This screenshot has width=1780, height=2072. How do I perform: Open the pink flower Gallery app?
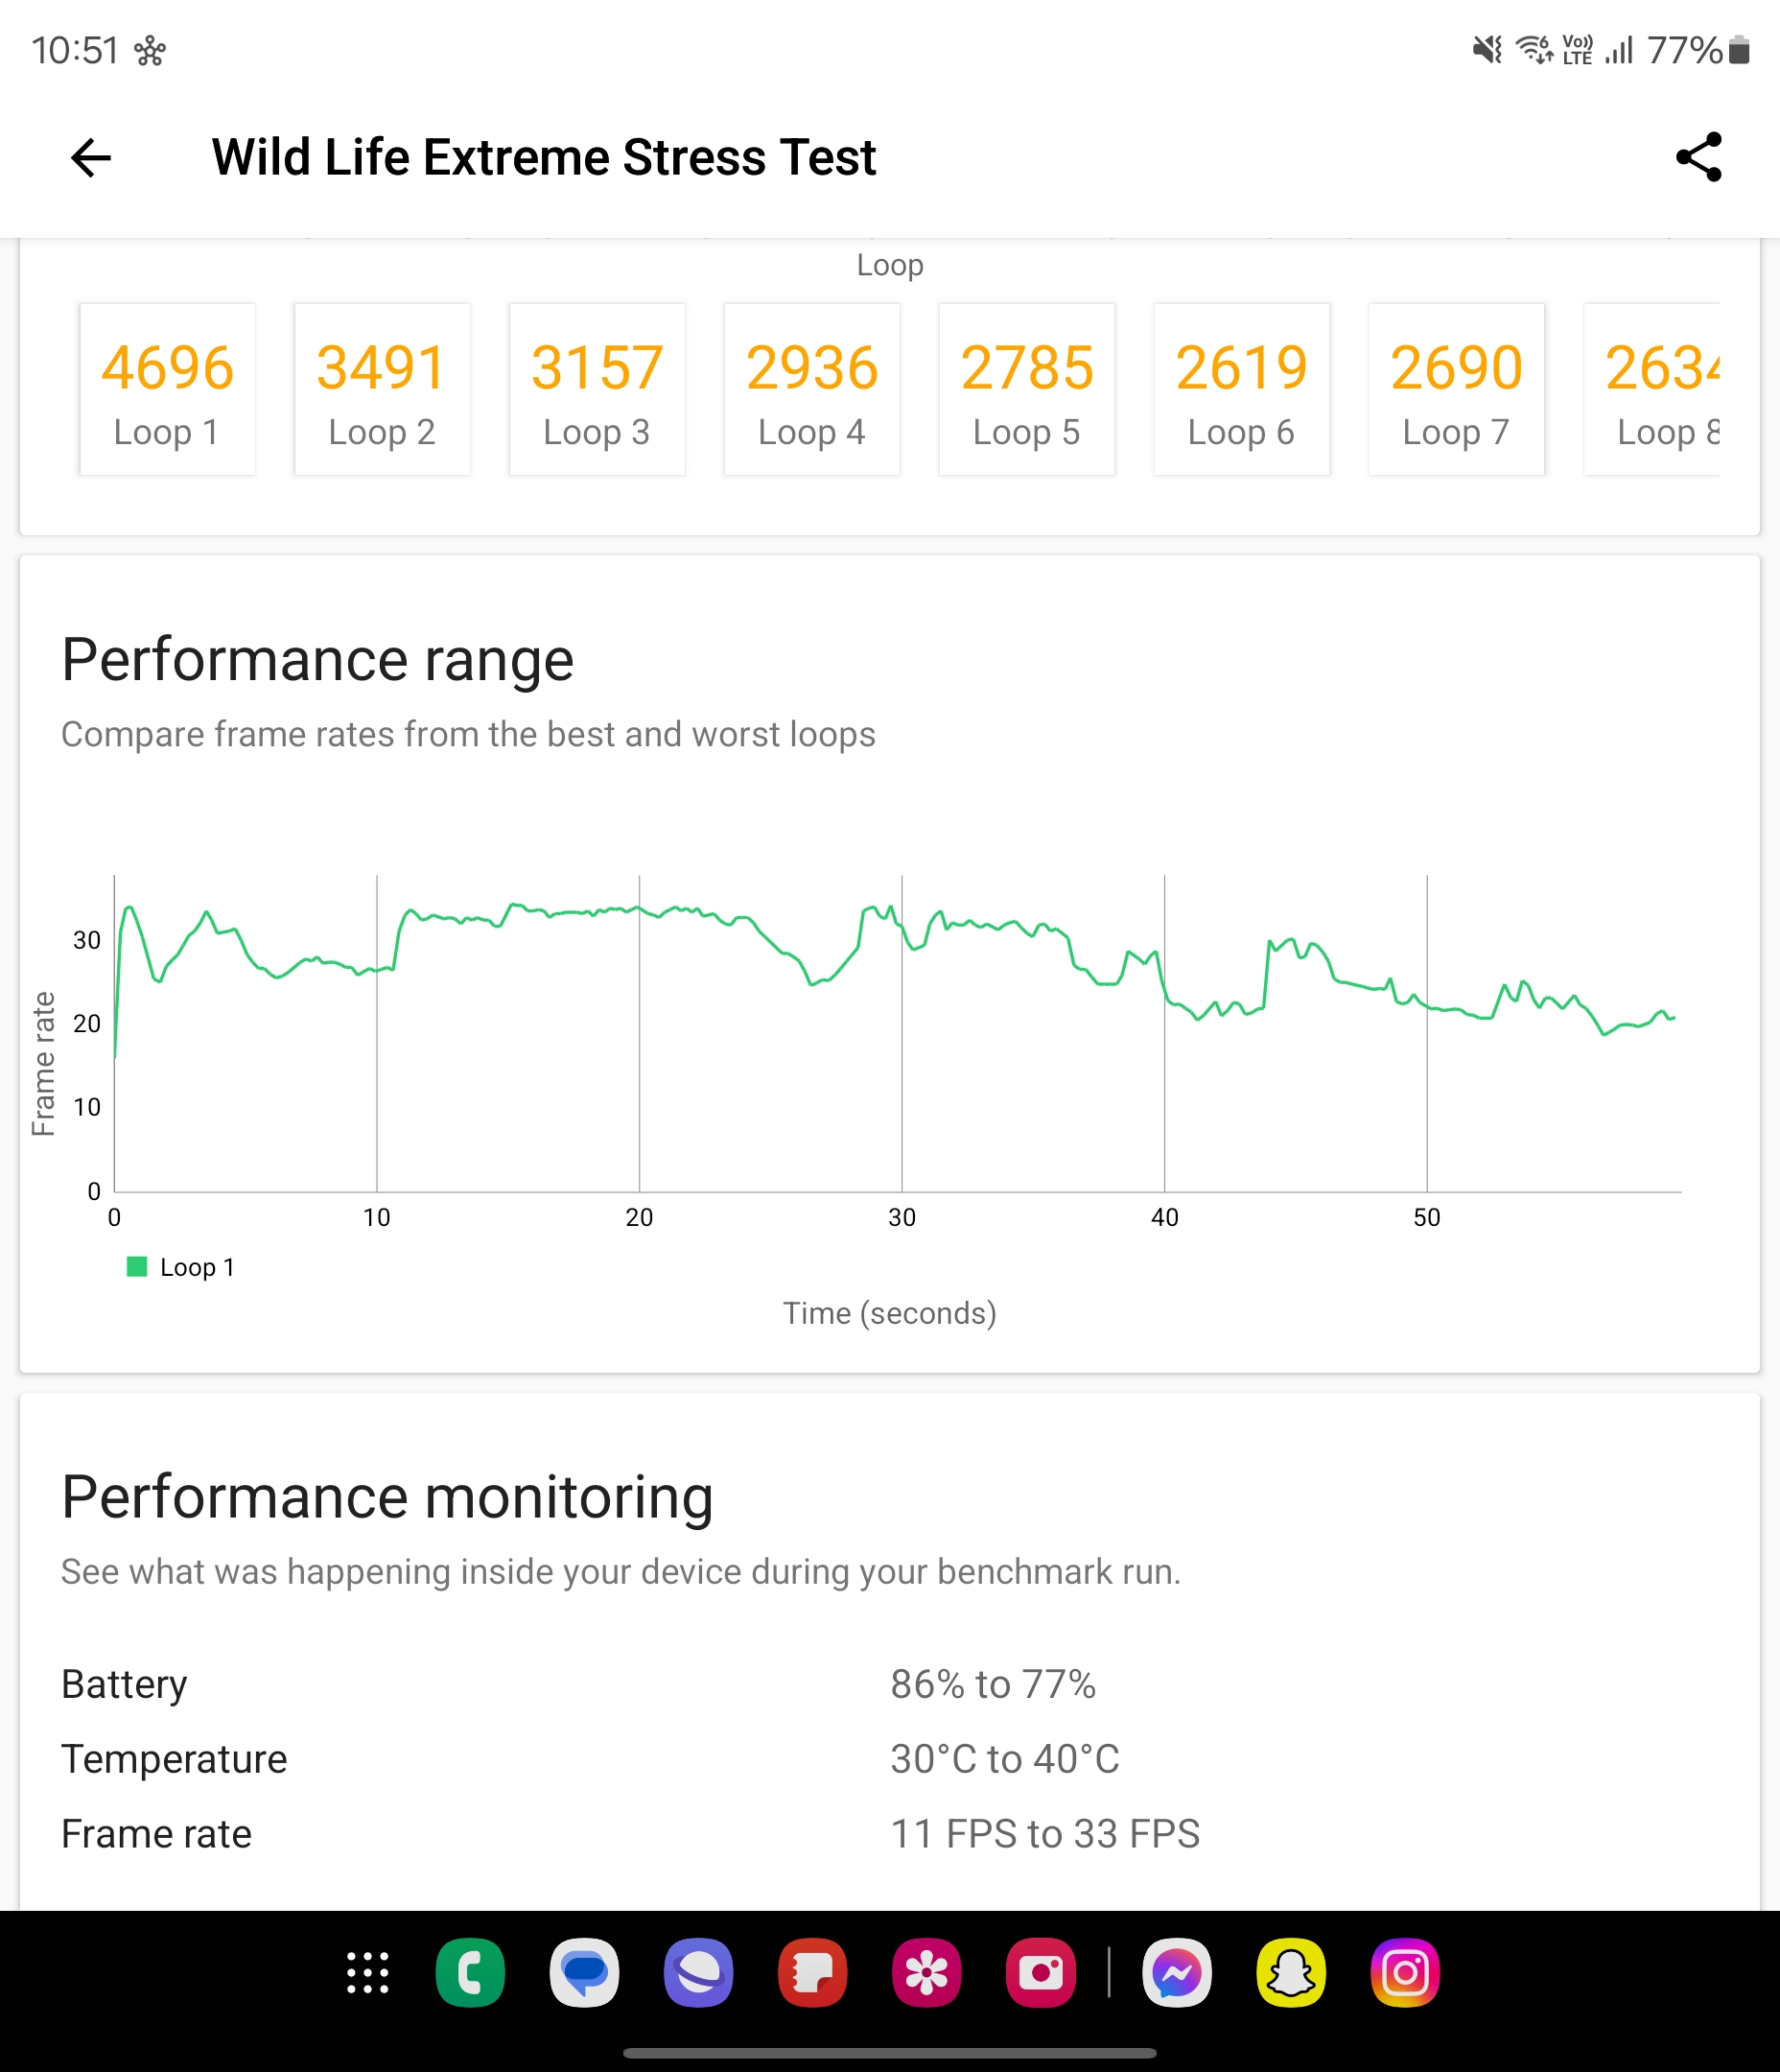(926, 1972)
